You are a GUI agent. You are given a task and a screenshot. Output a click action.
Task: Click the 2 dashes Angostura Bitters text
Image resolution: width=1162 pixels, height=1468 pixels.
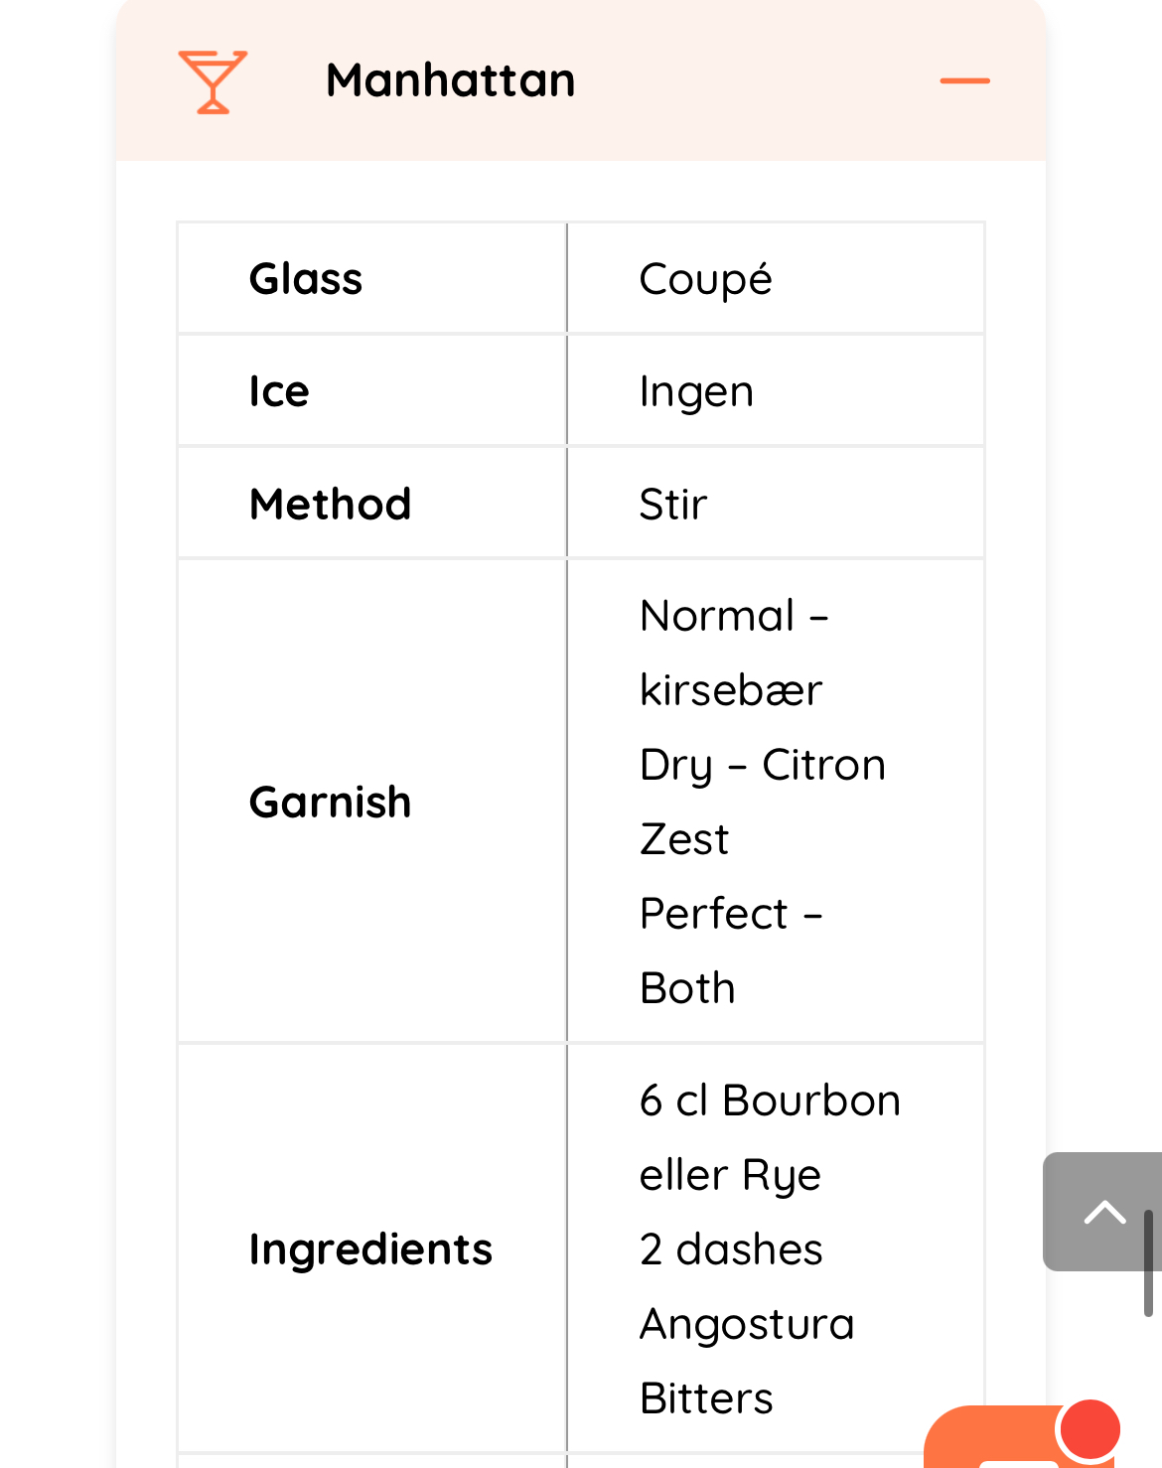tap(746, 1323)
